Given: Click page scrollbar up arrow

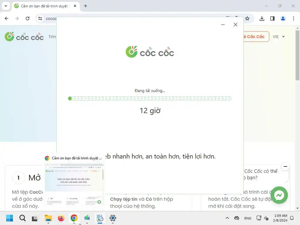Looking at the screenshot, I should coord(297,28).
